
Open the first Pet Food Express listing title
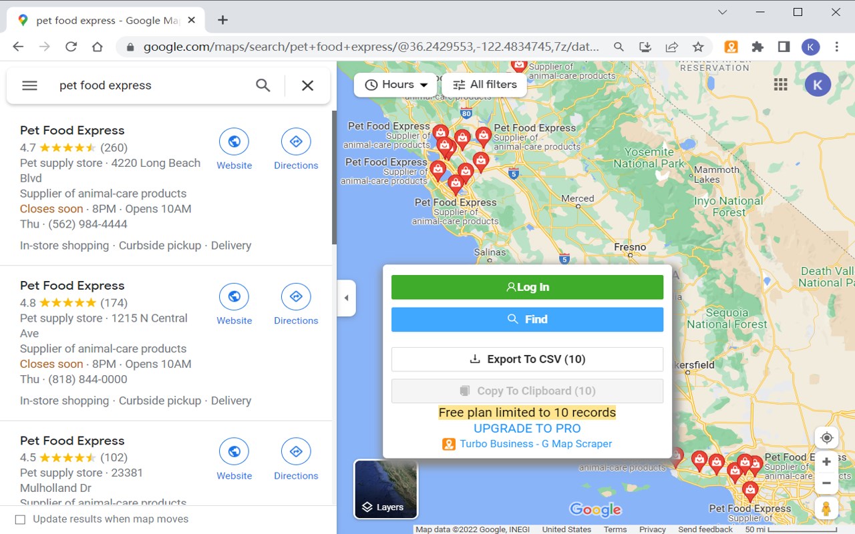tap(72, 130)
